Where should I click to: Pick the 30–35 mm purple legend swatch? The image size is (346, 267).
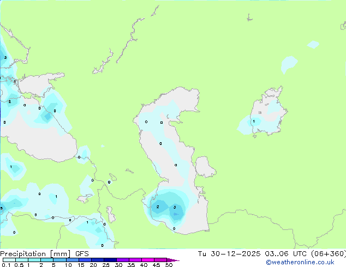[x=123, y=260]
